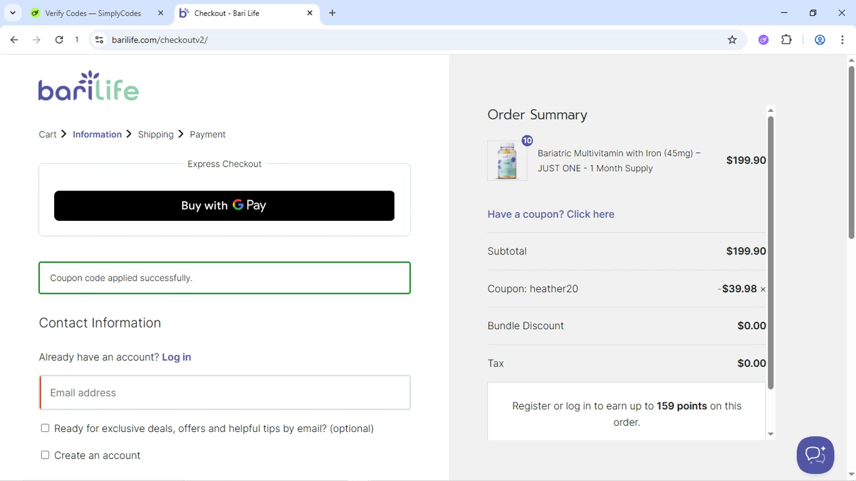
Task: Click the page scroll down arrow
Action: coord(851,475)
